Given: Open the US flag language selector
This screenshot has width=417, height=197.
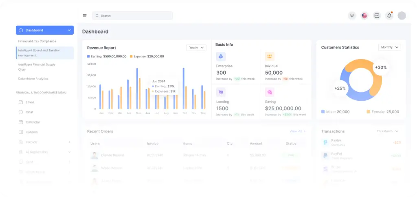Looking at the screenshot, I should coord(364,16).
